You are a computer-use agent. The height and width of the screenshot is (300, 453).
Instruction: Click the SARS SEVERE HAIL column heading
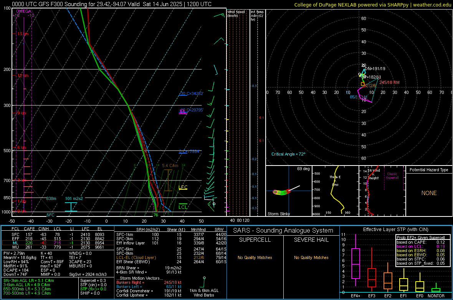pyautogui.click(x=311, y=240)
